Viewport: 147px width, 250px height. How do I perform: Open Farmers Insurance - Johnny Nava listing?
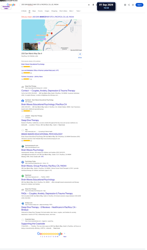[32, 77]
